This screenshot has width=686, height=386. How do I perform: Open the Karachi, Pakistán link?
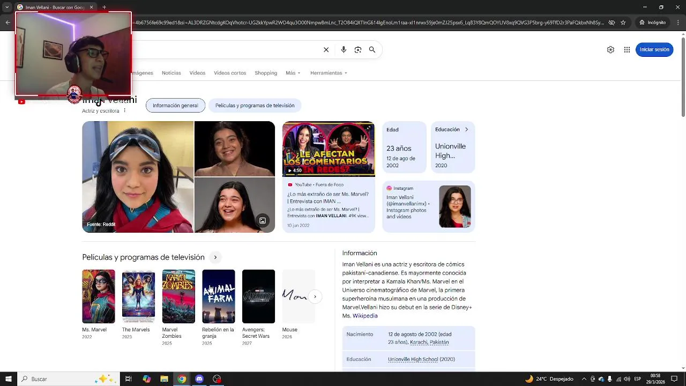(x=429, y=342)
